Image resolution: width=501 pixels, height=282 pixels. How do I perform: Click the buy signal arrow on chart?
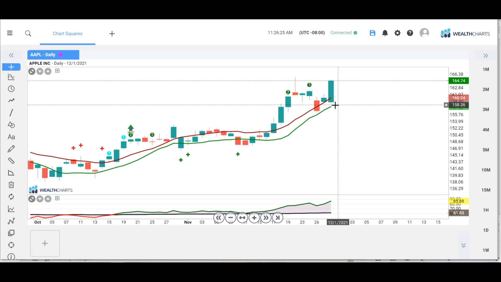tap(131, 128)
